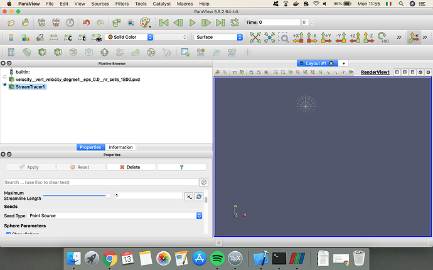Rotate view 90 degrees clockwise
Viewport: 433px width, 270px height.
(x=383, y=37)
